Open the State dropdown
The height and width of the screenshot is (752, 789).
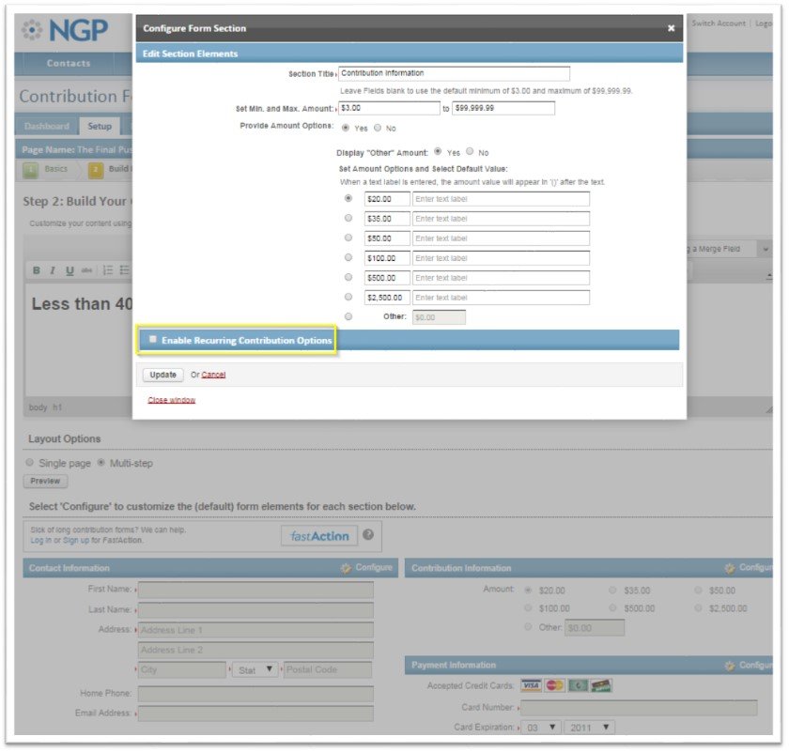coord(255,670)
